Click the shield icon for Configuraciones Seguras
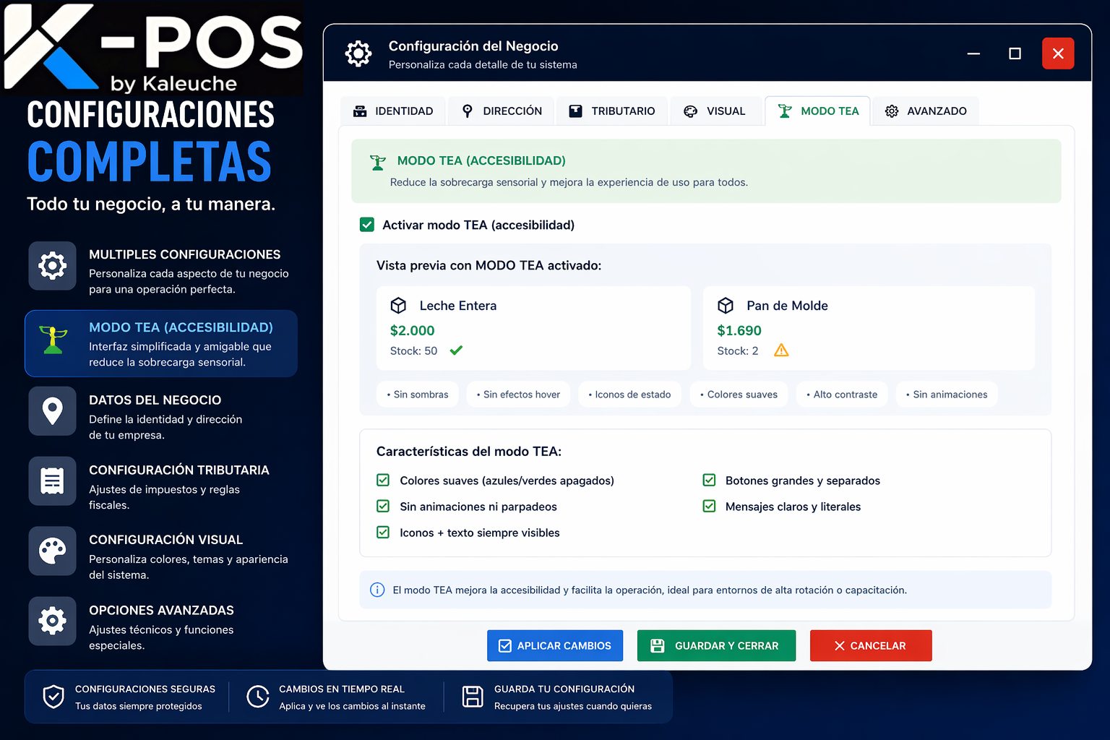Screen dimensions: 1110x740 click(x=53, y=697)
